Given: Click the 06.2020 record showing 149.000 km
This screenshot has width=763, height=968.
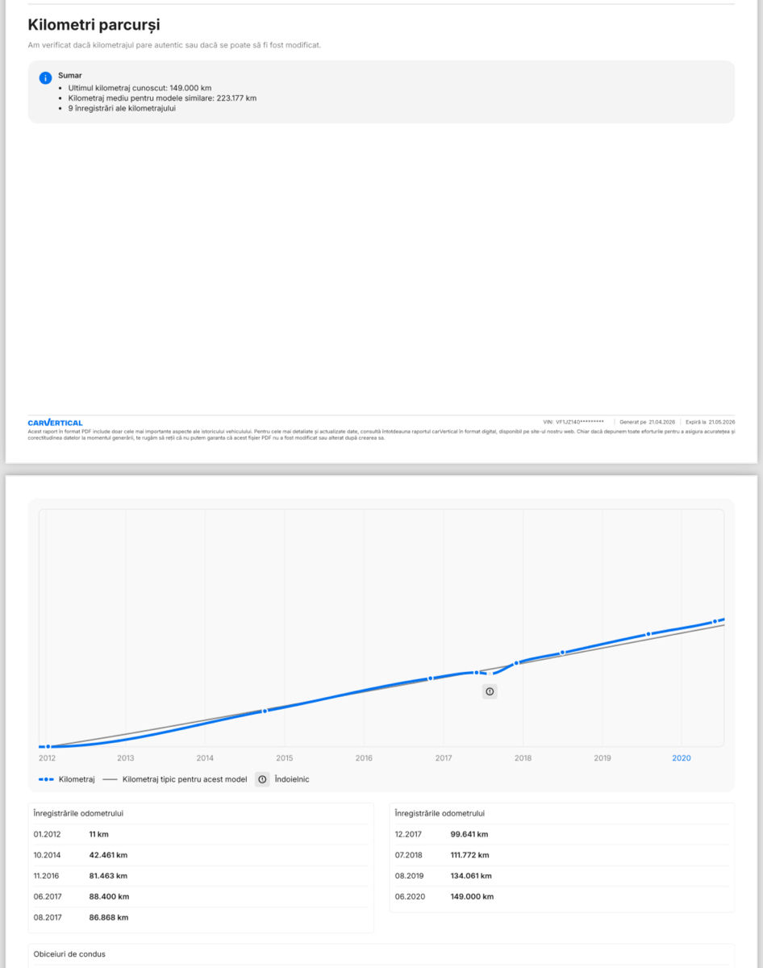Looking at the screenshot, I should [562, 896].
